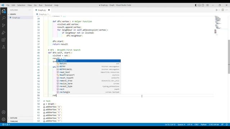Screen dimensions: 230x129
Task: Choose reset_tzpath suggestion
Action: click(x=88, y=78)
